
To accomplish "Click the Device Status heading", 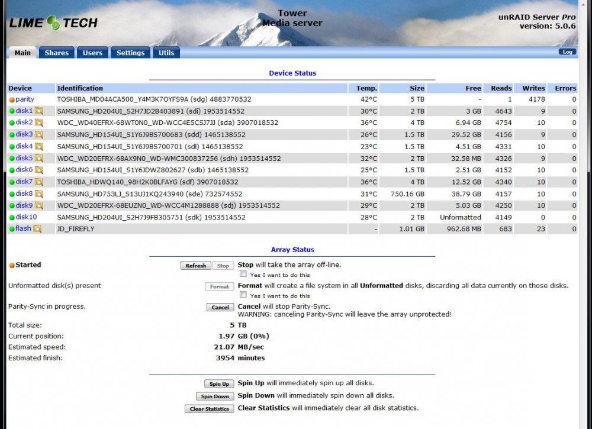I will coord(292,73).
